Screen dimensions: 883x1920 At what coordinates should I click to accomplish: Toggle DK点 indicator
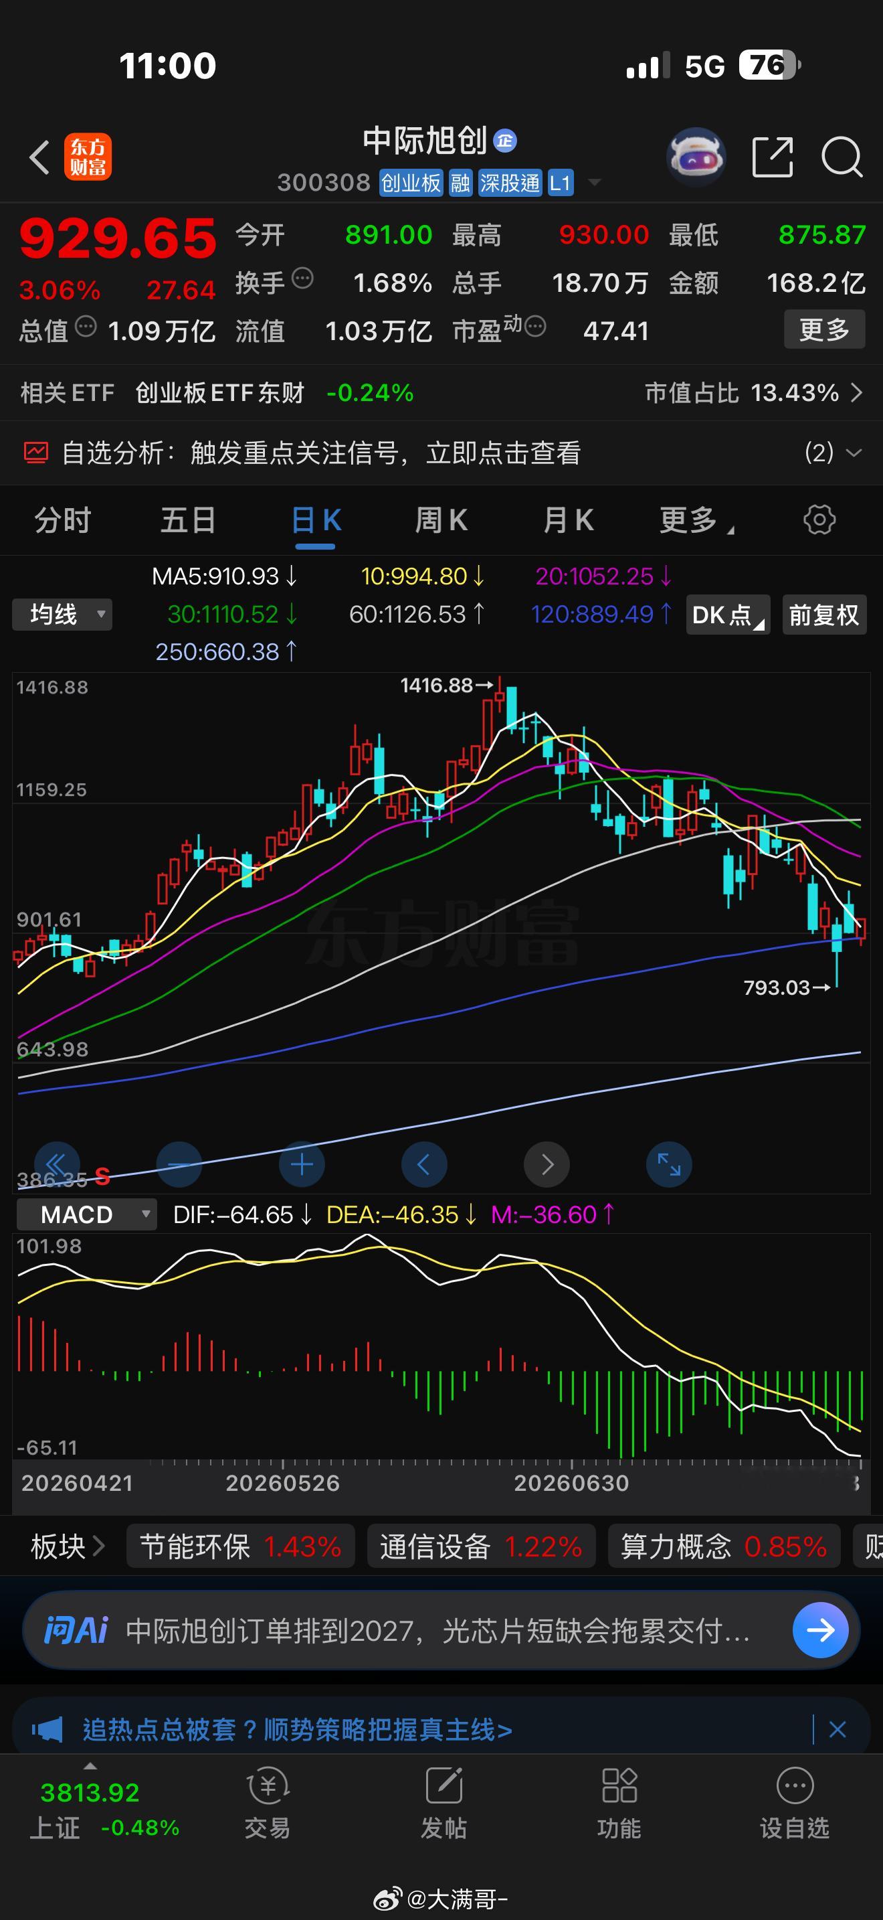pyautogui.click(x=727, y=615)
